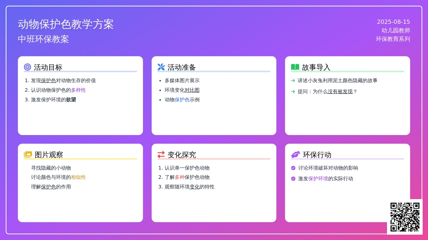Click the line 理解保护色的作用
The image size is (428, 240).
point(51,187)
